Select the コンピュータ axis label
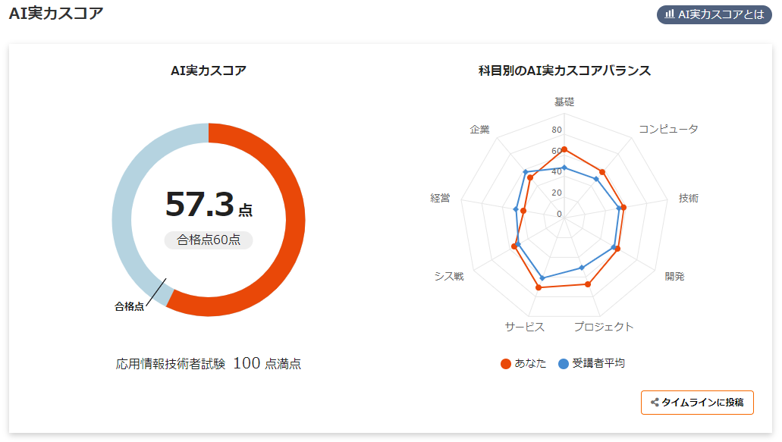 coord(668,129)
